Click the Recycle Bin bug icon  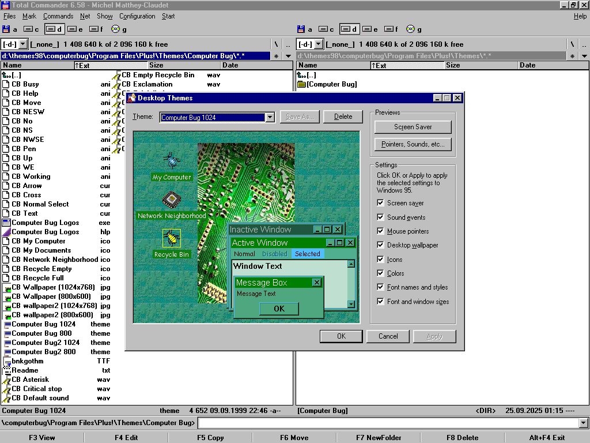172,238
